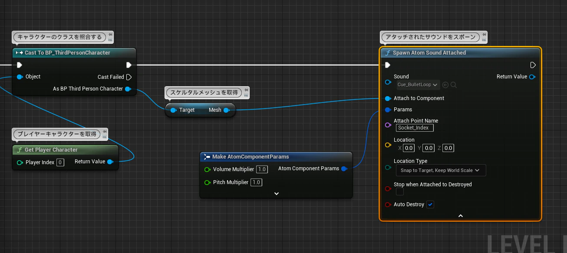The width and height of the screenshot is (567, 253).
Task: Click the Object input pin on the Cast node
Action: 20,77
